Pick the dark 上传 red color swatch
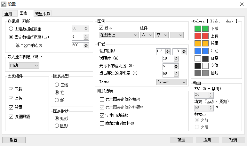Screen dimensions: 247x146 205,36
